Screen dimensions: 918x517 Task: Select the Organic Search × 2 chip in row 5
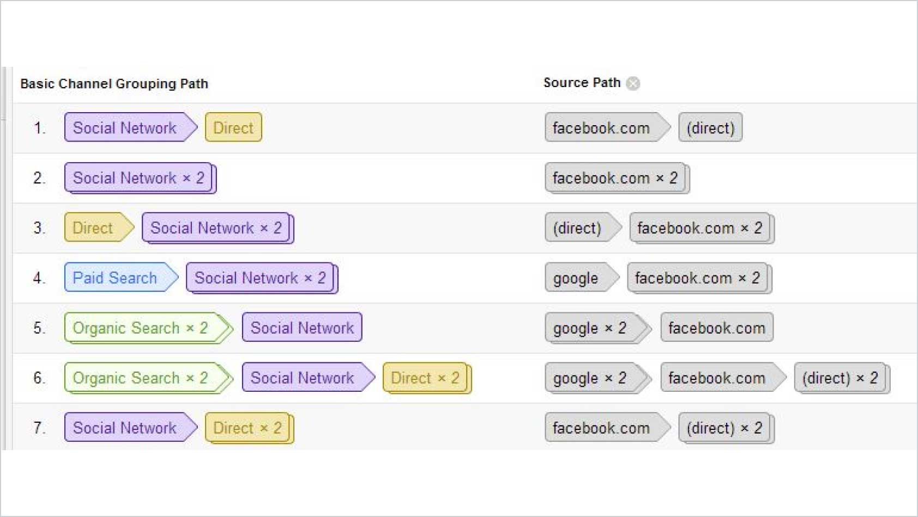(140, 328)
